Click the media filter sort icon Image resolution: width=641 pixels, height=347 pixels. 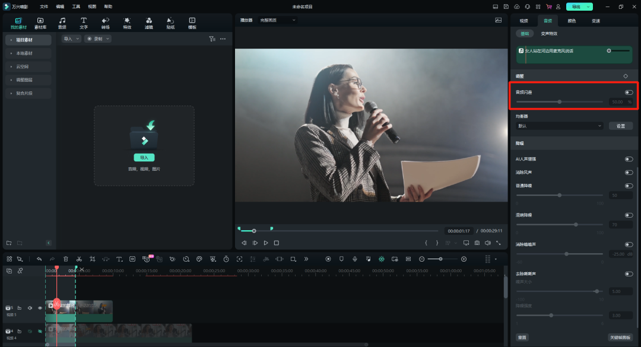coord(212,39)
